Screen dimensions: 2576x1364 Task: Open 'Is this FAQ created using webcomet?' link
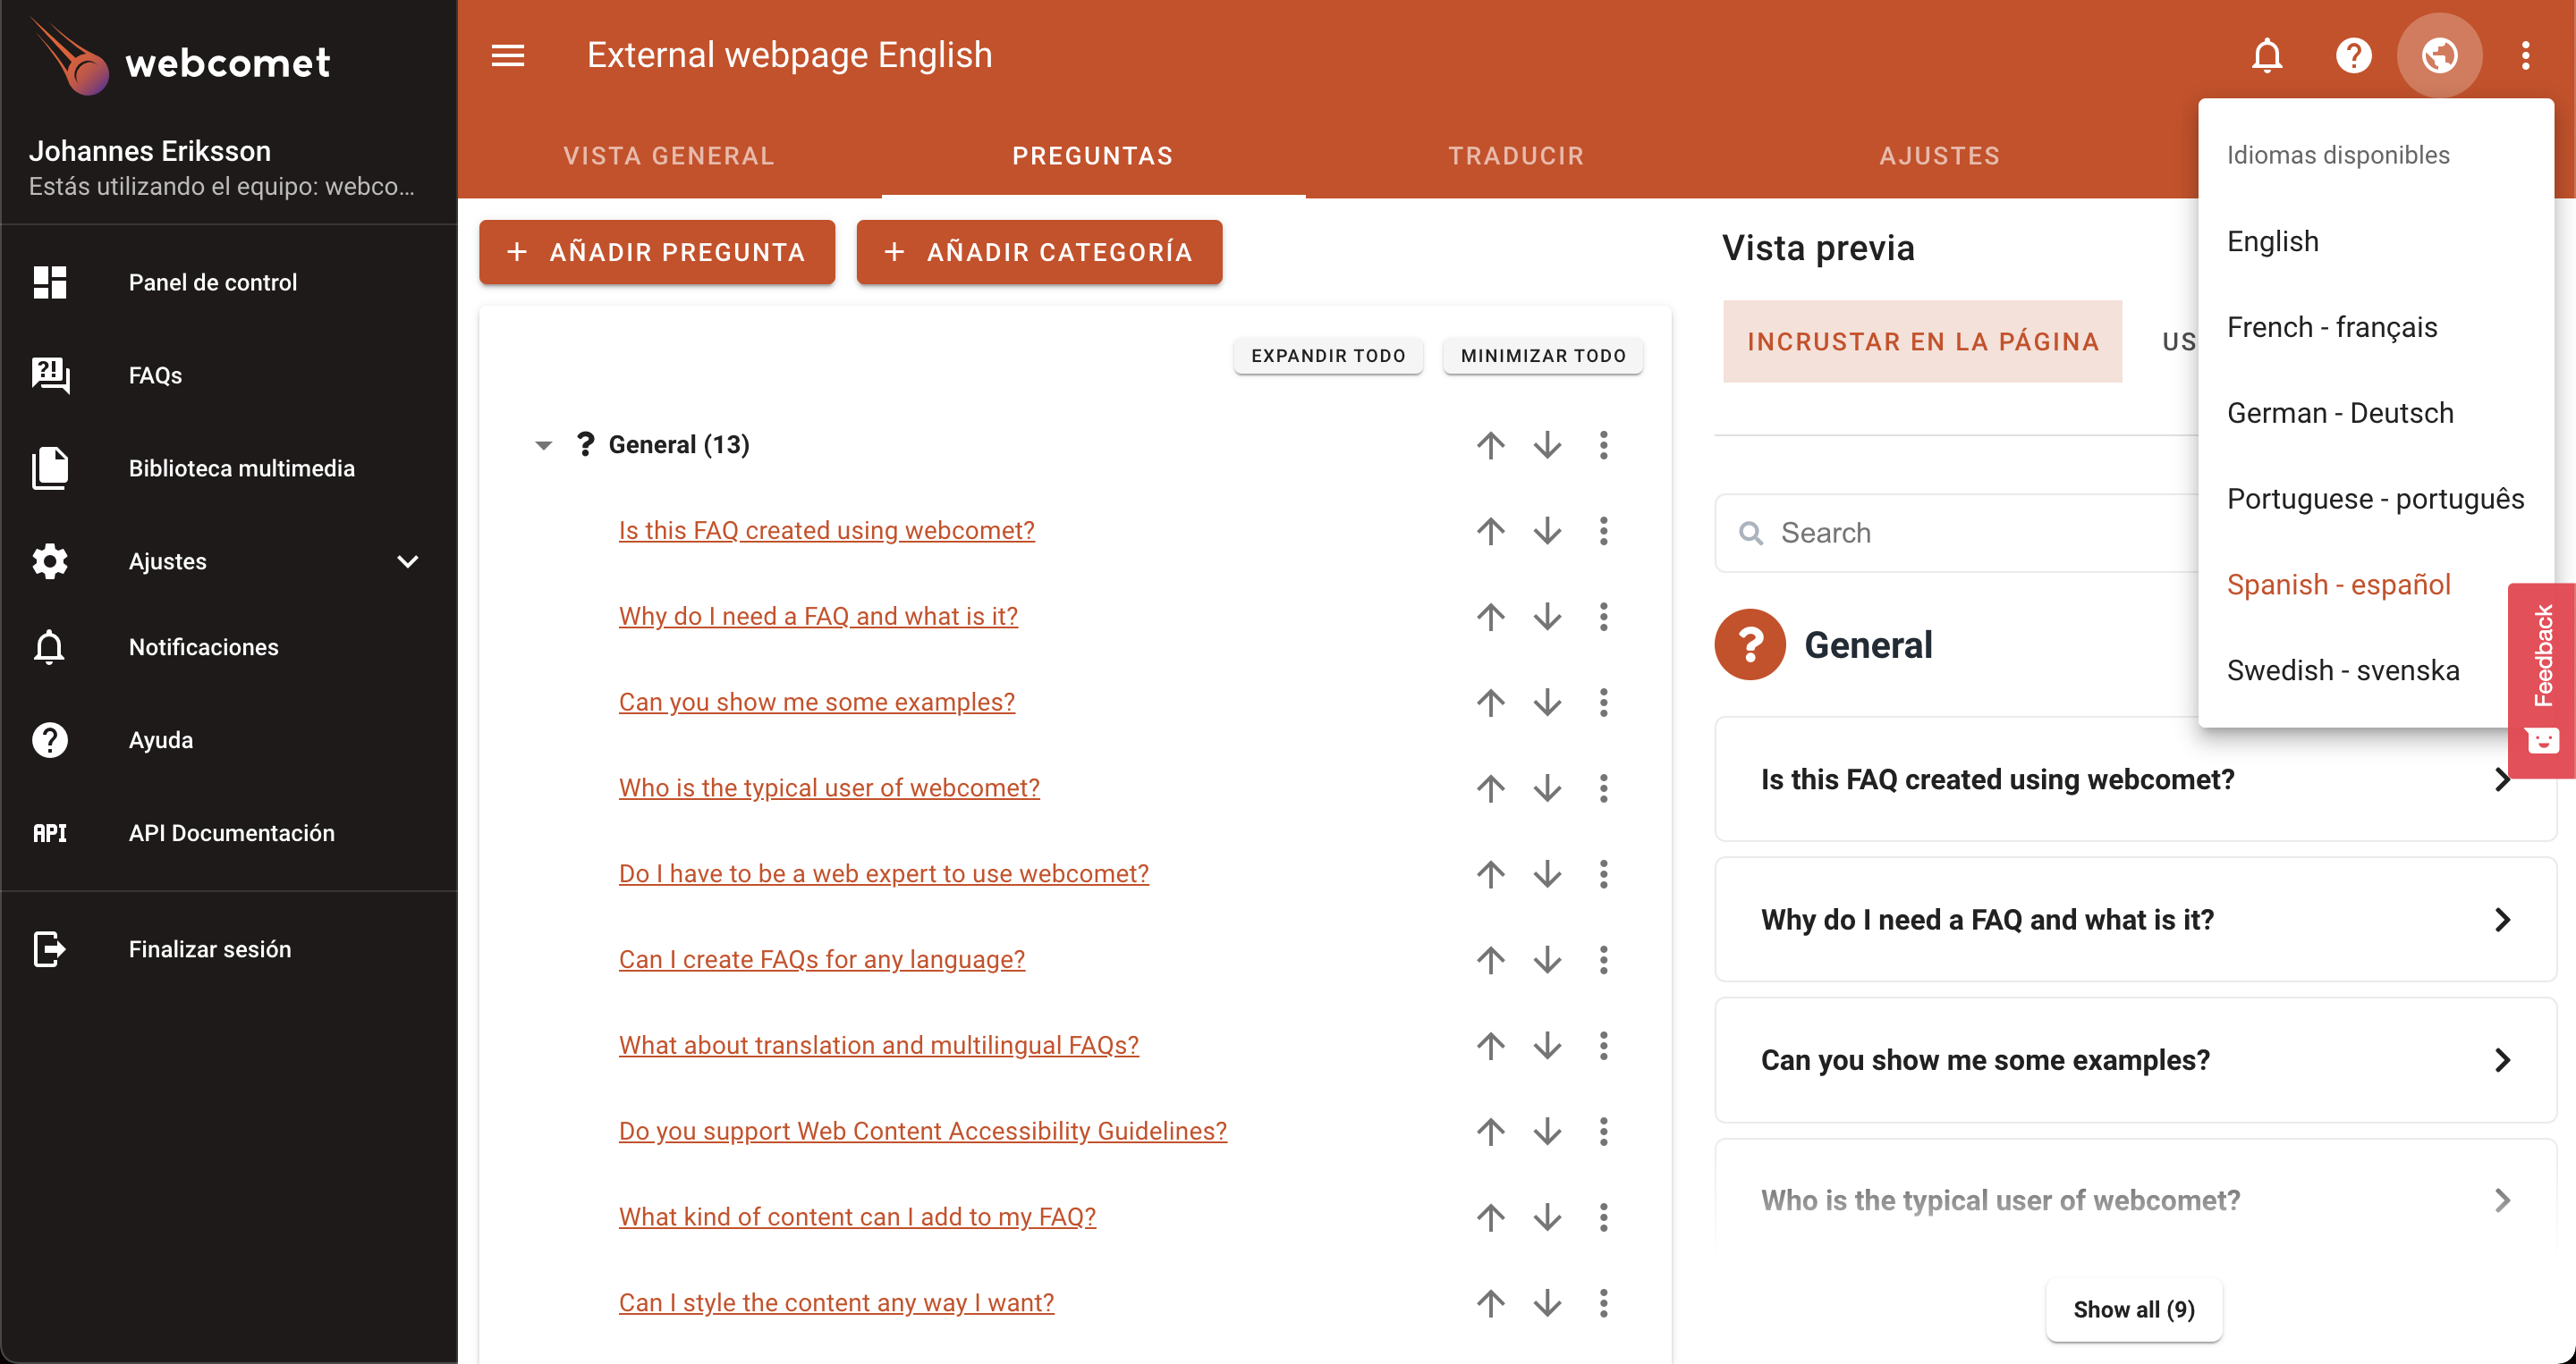point(826,531)
